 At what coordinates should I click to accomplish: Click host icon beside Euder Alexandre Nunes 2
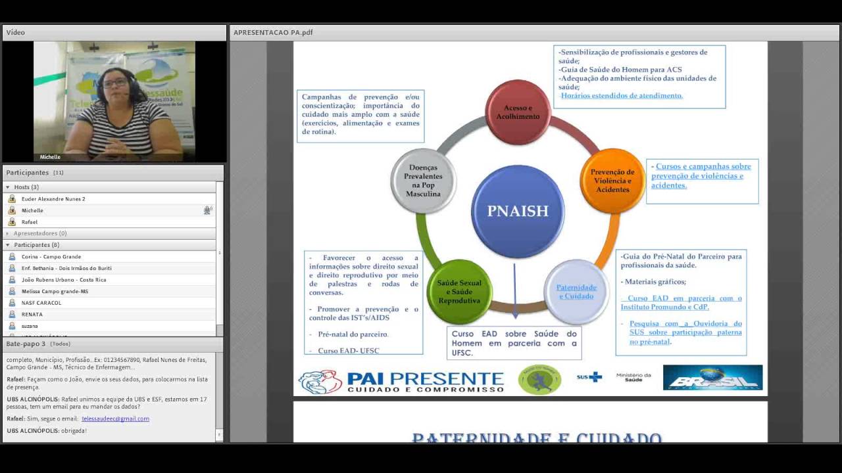pyautogui.click(x=12, y=199)
